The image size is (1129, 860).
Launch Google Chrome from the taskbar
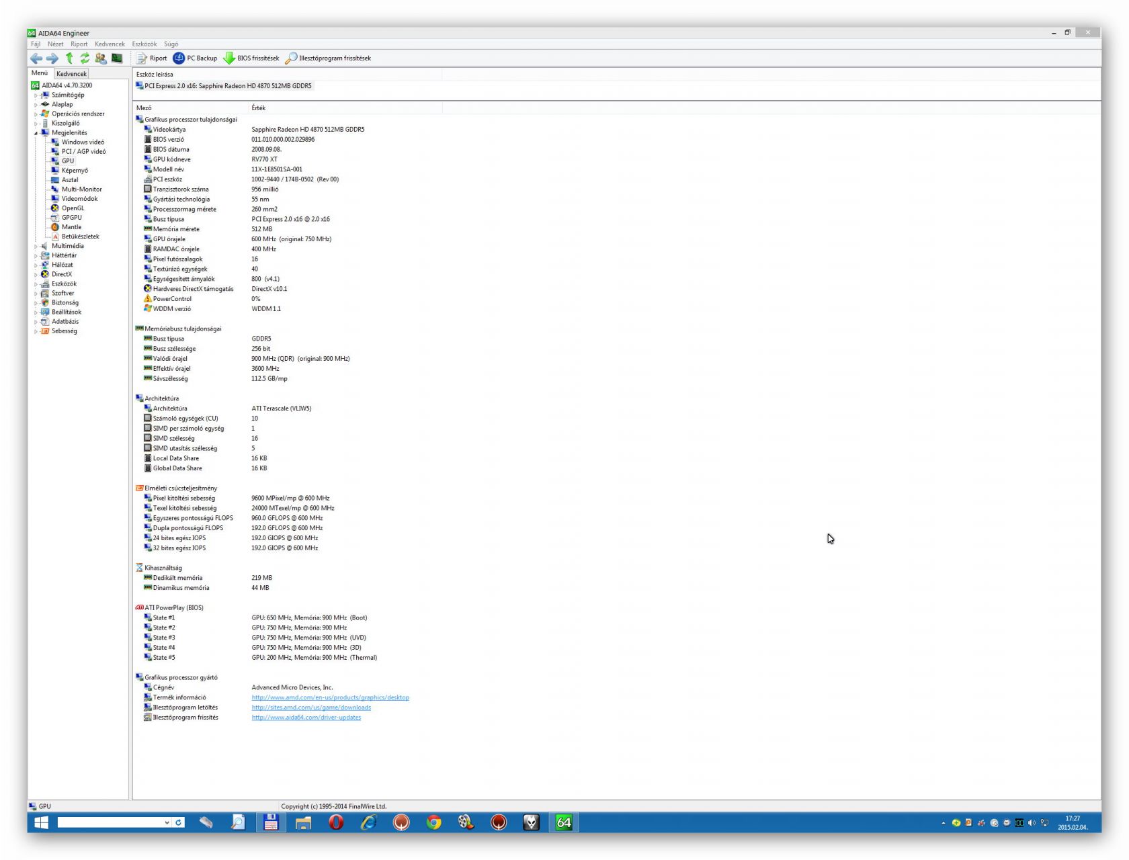[x=433, y=822]
